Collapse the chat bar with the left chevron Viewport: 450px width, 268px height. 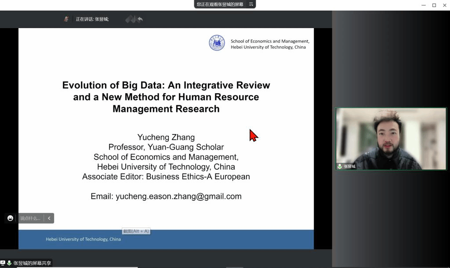point(49,218)
